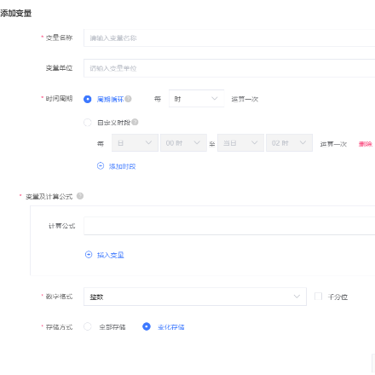Select the 周期循环 radio button
This screenshot has height=375, width=375.
click(x=88, y=99)
